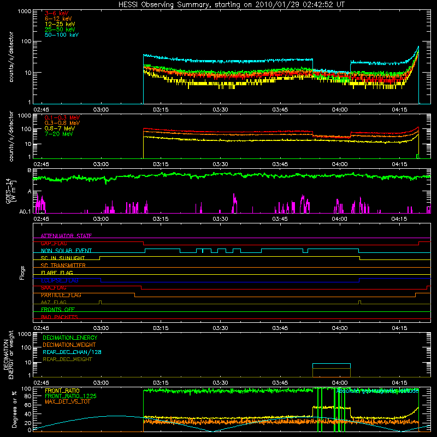Pick the SC_TRANSMITTER flag label
Screen dimensions: 437x437
63,265
